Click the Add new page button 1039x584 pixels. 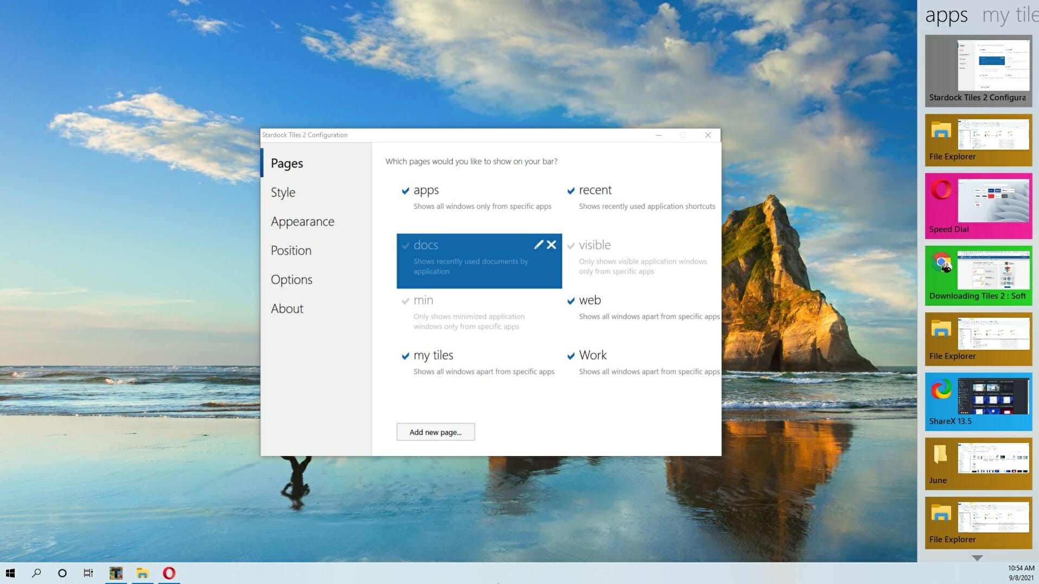pyautogui.click(x=436, y=432)
